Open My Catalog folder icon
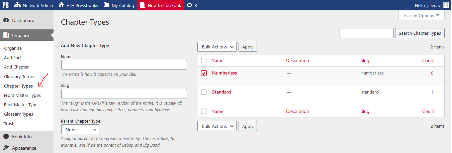 tap(106, 5)
